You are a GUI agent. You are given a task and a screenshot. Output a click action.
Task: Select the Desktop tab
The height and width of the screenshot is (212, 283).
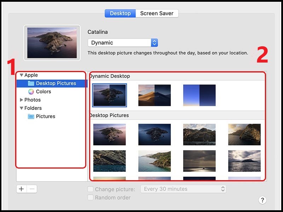pyautogui.click(x=120, y=13)
